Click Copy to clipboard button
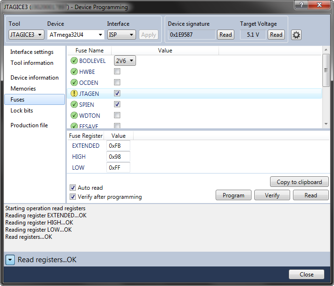Image resolution: width=334 pixels, height=286 pixels. click(x=299, y=182)
